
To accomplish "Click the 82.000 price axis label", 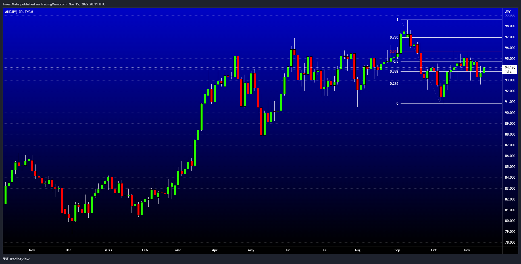I will tap(510, 199).
